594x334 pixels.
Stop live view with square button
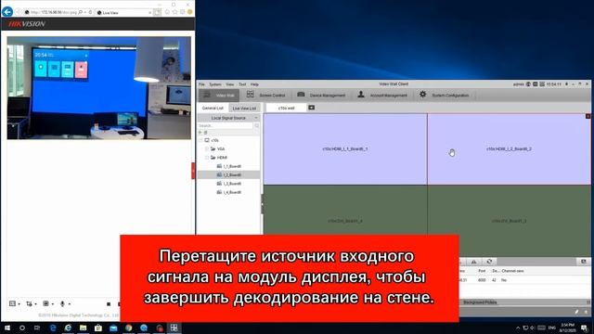pos(109,304)
